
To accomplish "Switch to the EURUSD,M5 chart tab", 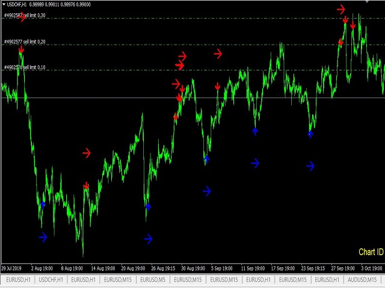I will 153,279.
